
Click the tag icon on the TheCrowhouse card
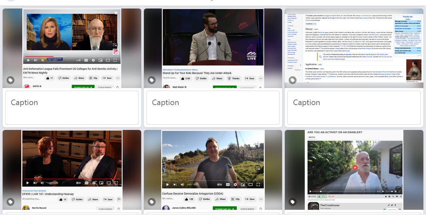292,202
